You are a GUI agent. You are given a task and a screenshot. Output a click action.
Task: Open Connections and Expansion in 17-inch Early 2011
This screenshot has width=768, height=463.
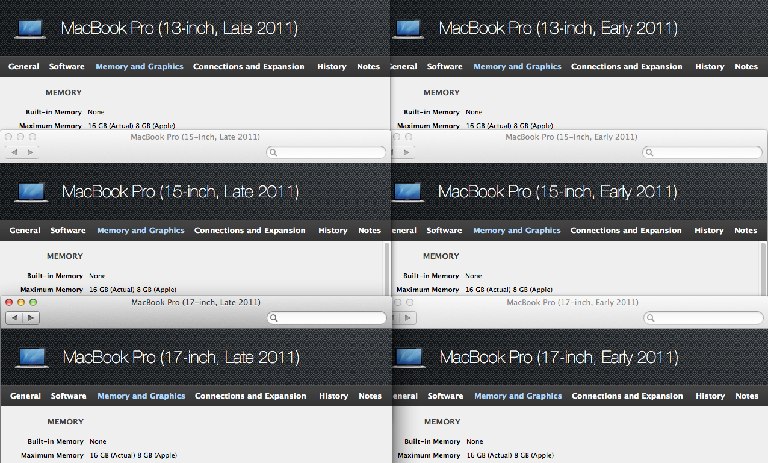point(627,396)
